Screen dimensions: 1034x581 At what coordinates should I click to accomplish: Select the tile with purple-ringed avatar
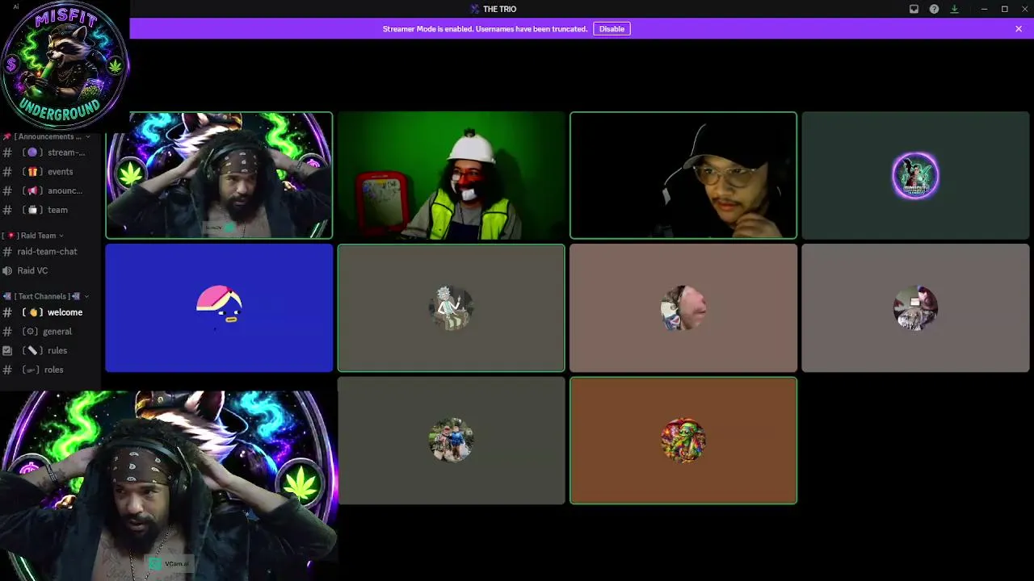coord(915,175)
